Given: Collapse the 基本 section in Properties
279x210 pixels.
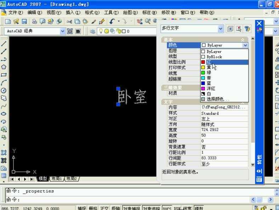Looking at the screenshot, I should coord(243,40).
